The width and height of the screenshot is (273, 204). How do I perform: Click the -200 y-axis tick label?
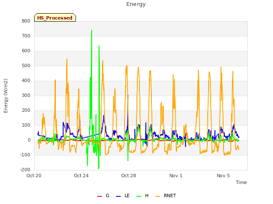25,170
